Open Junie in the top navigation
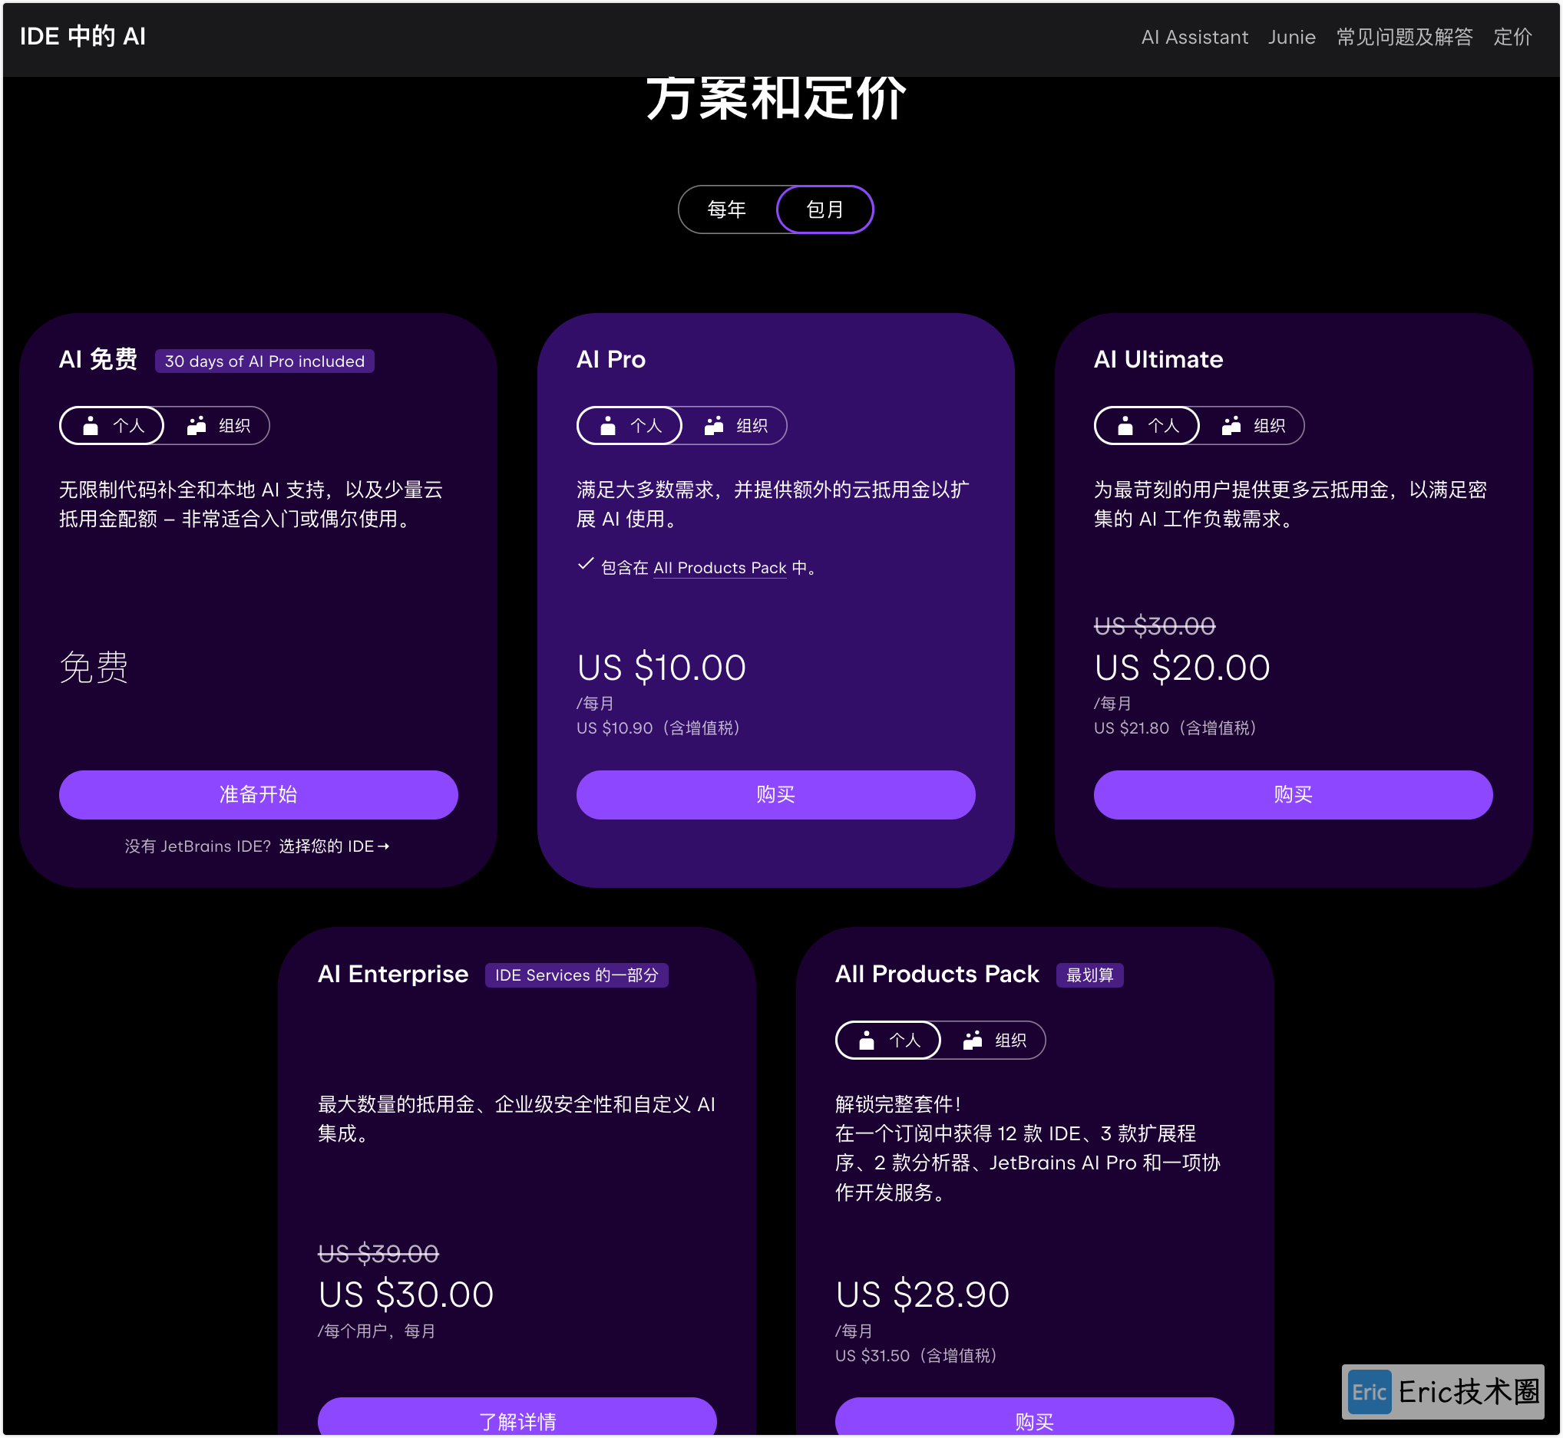Screen dimensions: 1563x1438 pyautogui.click(x=1292, y=38)
